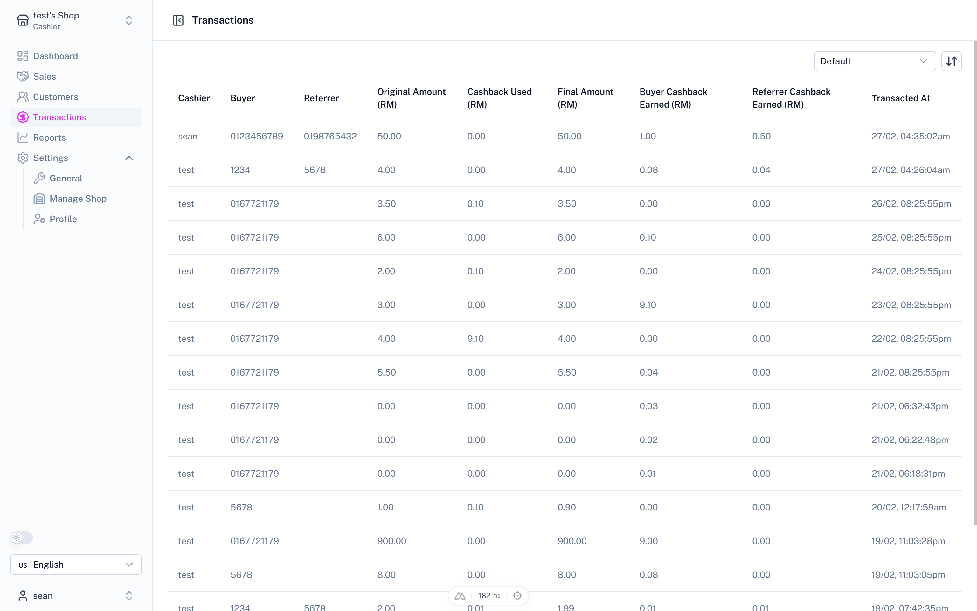Open Reports menu item

point(76,137)
